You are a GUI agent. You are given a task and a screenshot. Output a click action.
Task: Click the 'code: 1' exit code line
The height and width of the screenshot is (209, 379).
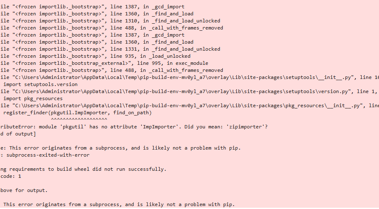pyautogui.click(x=11, y=176)
